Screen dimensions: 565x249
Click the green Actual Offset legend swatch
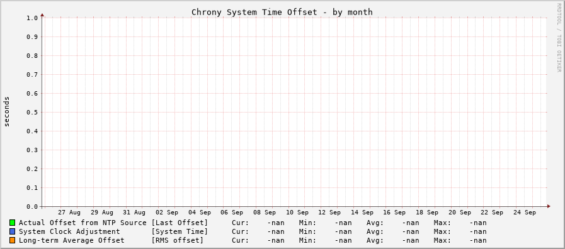pos(12,223)
